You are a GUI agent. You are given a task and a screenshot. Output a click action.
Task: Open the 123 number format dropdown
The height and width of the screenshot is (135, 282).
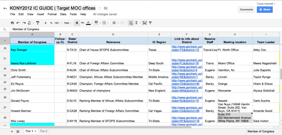pyautogui.click(x=58, y=23)
